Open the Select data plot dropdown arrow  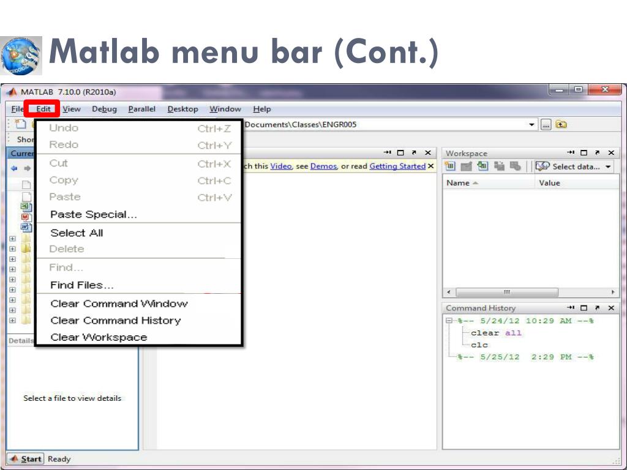[x=608, y=166]
